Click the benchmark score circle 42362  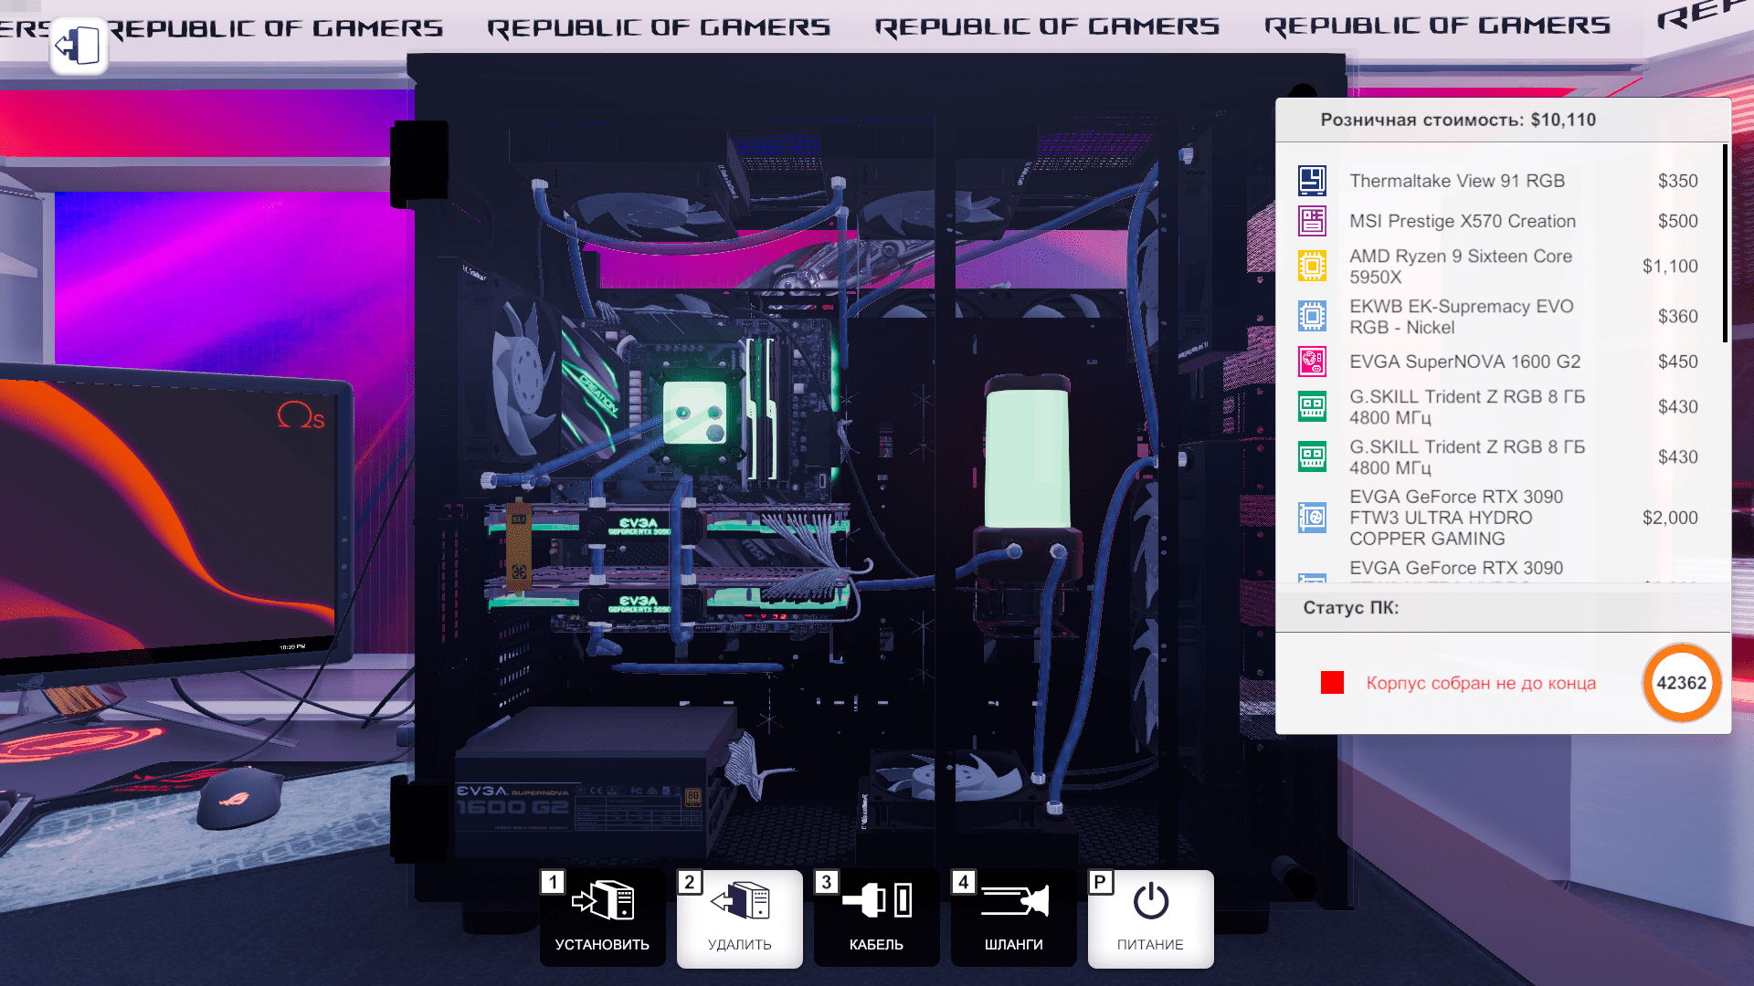click(x=1681, y=683)
